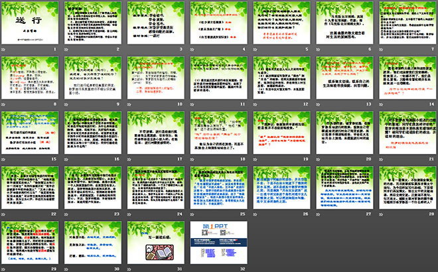The width and height of the screenshot is (438, 272).
Task: Click the animation star icon below slide 10
Action: [129, 104]
